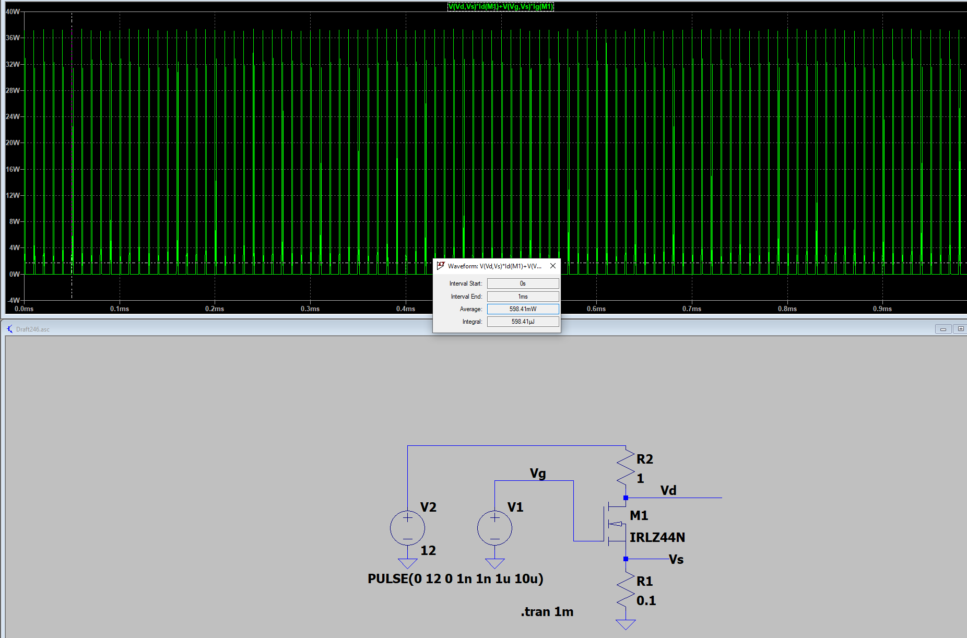Select the V1 voltage source symbol
Screen dimensions: 967x638
[494, 528]
